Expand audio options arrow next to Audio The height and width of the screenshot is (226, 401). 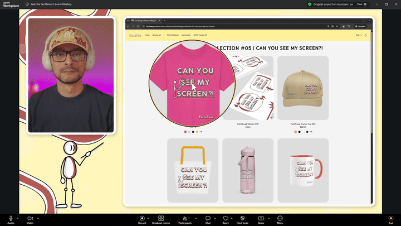[18, 218]
